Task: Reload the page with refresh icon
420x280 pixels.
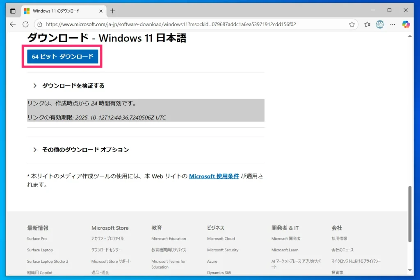Action: click(x=25, y=25)
